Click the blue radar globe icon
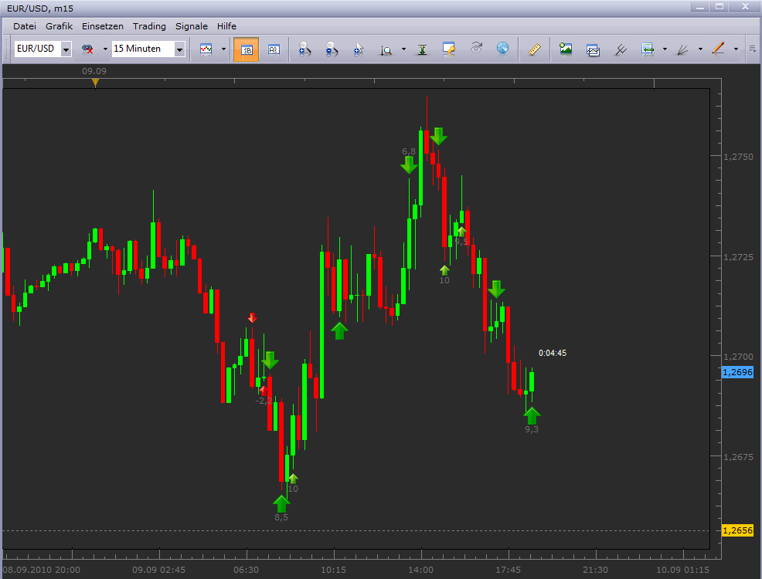Screen dimensions: 762x579 pos(502,49)
